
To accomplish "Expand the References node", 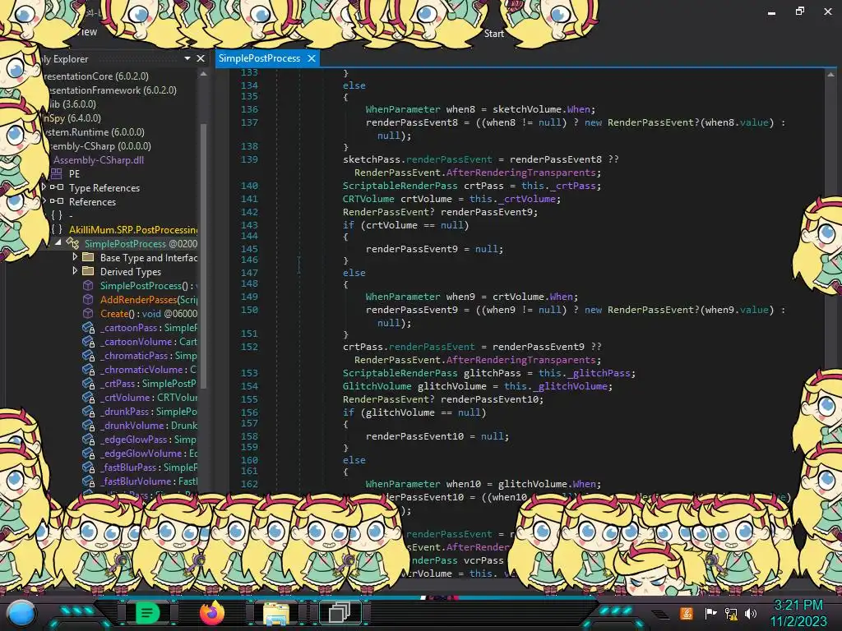I will click(44, 201).
